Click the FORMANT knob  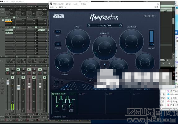pos(64,62)
